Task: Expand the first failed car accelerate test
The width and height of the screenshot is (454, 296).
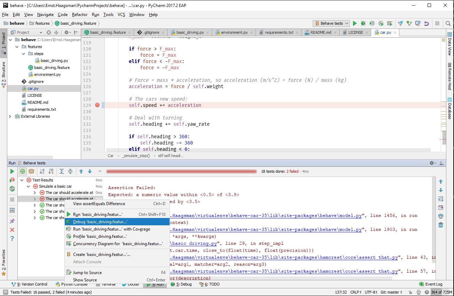Action: pyautogui.click(x=35, y=193)
